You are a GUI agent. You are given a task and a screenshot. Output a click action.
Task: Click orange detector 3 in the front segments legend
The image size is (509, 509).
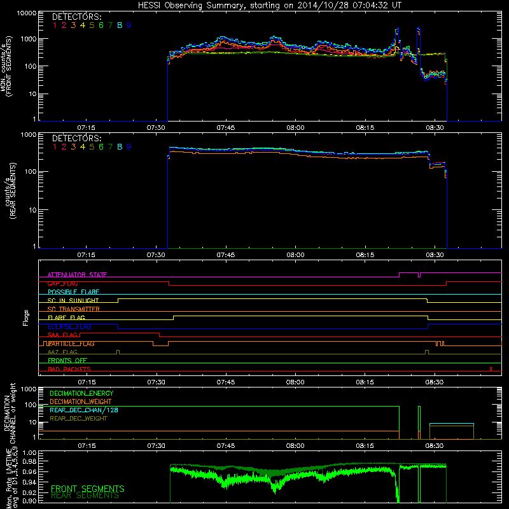73,25
